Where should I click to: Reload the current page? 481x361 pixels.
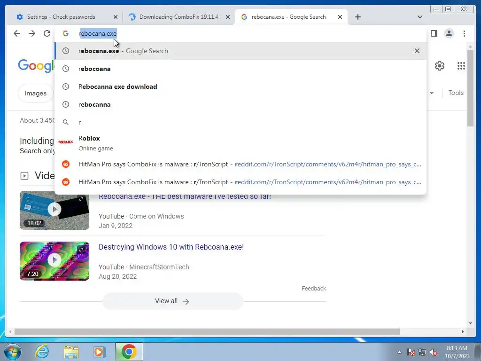[x=47, y=33]
